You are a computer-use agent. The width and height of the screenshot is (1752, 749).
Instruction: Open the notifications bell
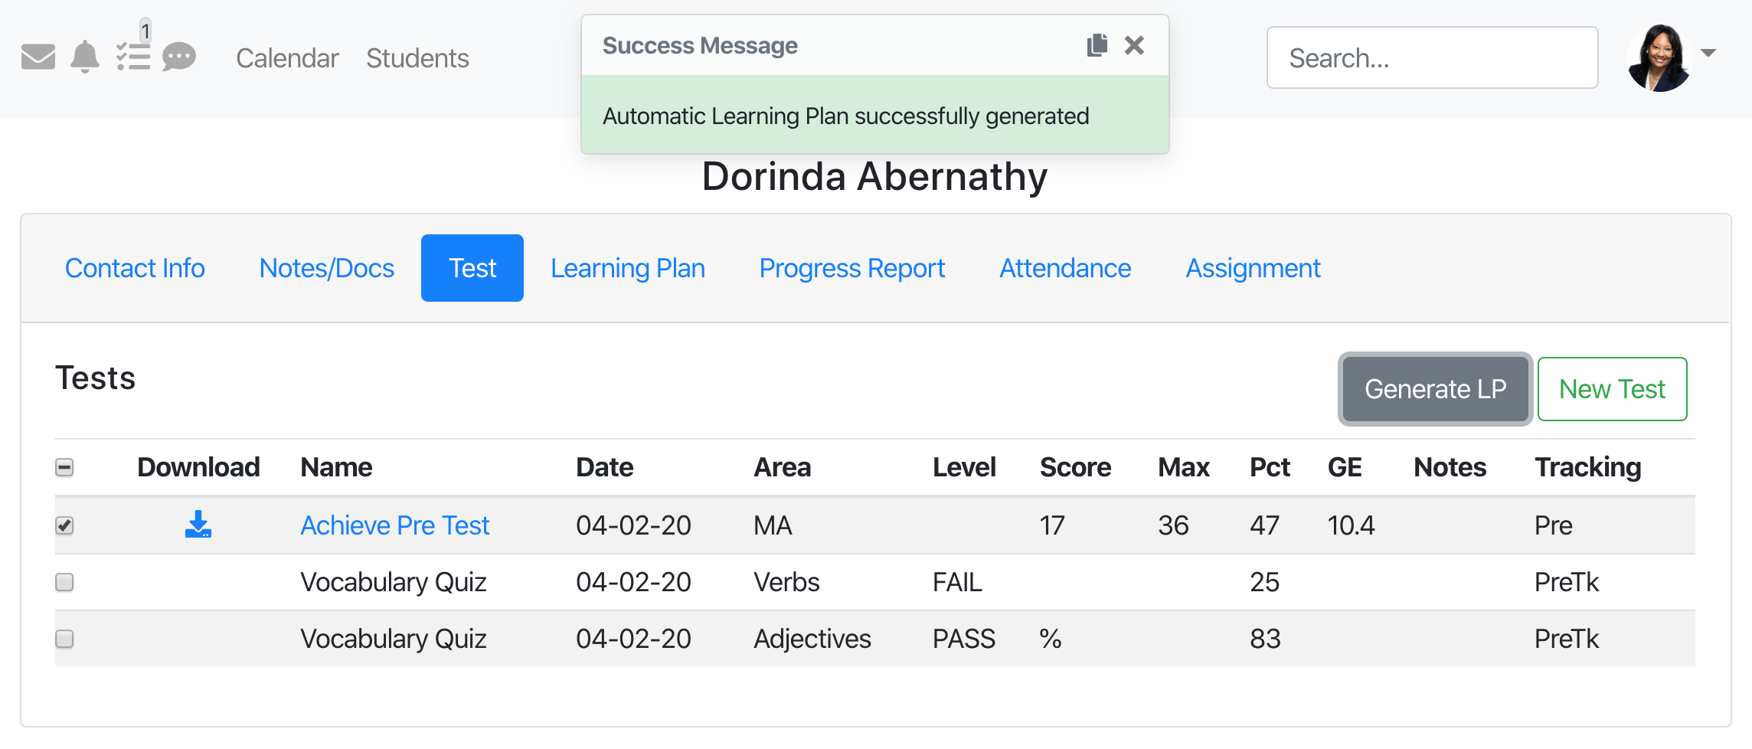[x=85, y=57]
